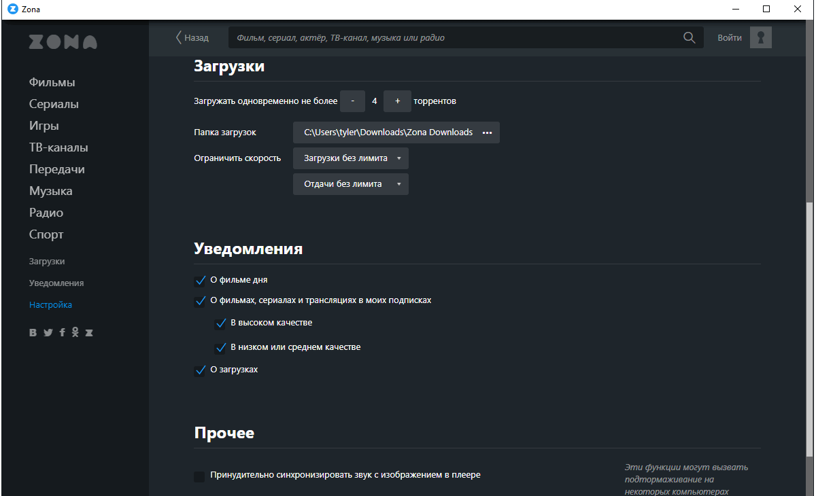Uncheck the 'О фильме дня' notification

tap(200, 281)
